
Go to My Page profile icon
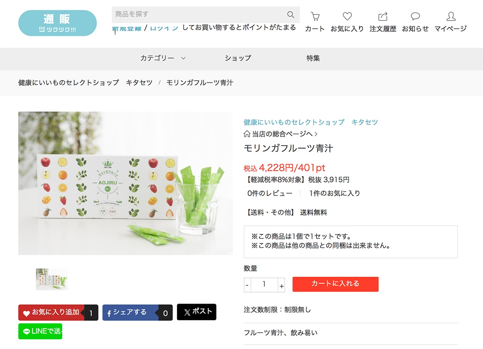[x=451, y=16]
